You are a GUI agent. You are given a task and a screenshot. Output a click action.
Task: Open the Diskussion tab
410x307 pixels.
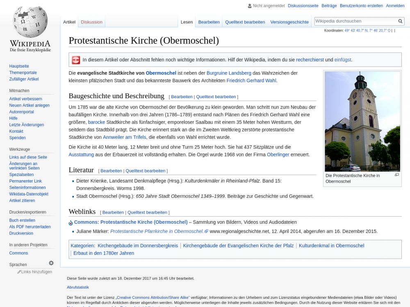click(91, 22)
